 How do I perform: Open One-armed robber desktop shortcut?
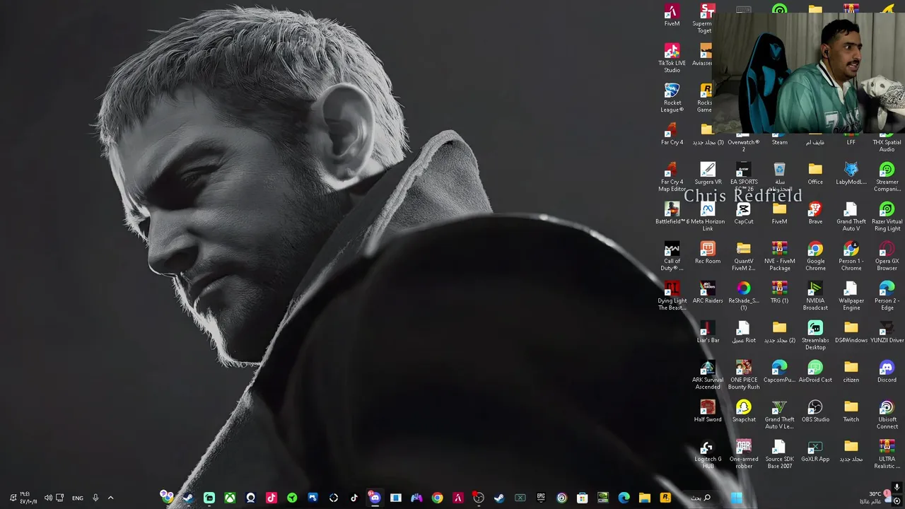tap(744, 454)
